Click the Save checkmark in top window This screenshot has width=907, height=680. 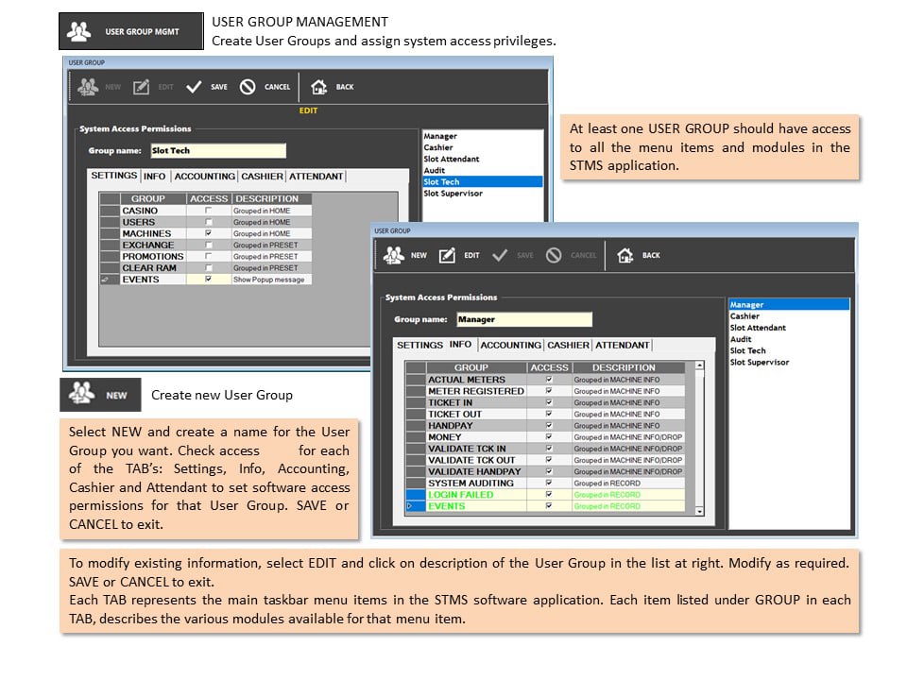click(194, 87)
